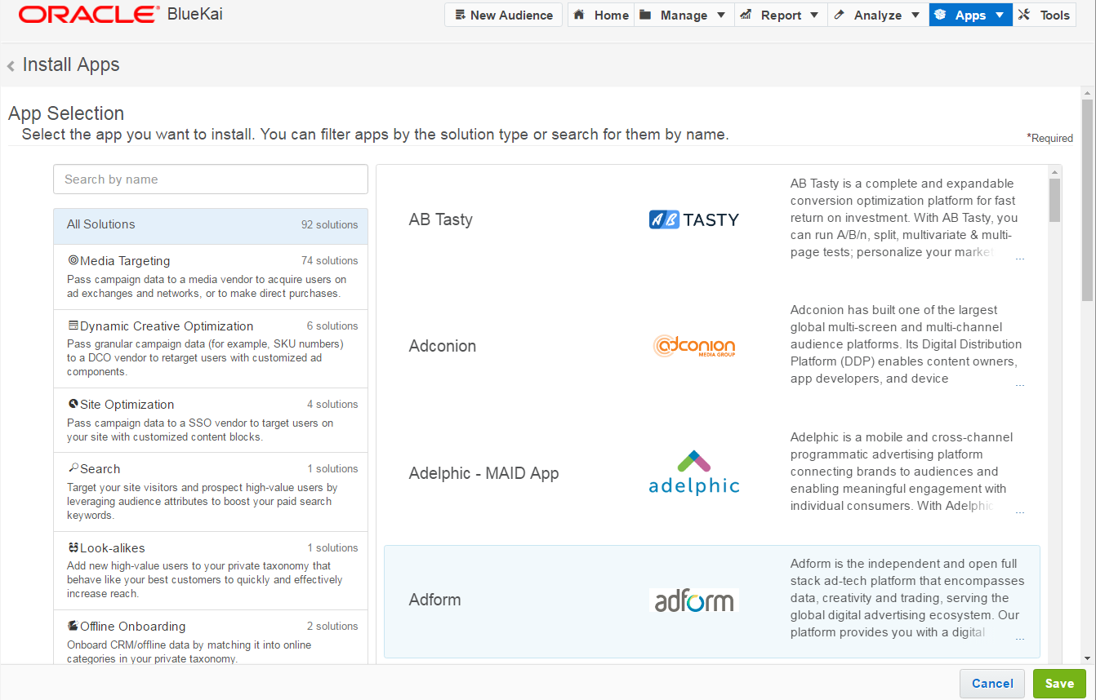
Task: Filter apps by Search solution type
Action: [211, 492]
